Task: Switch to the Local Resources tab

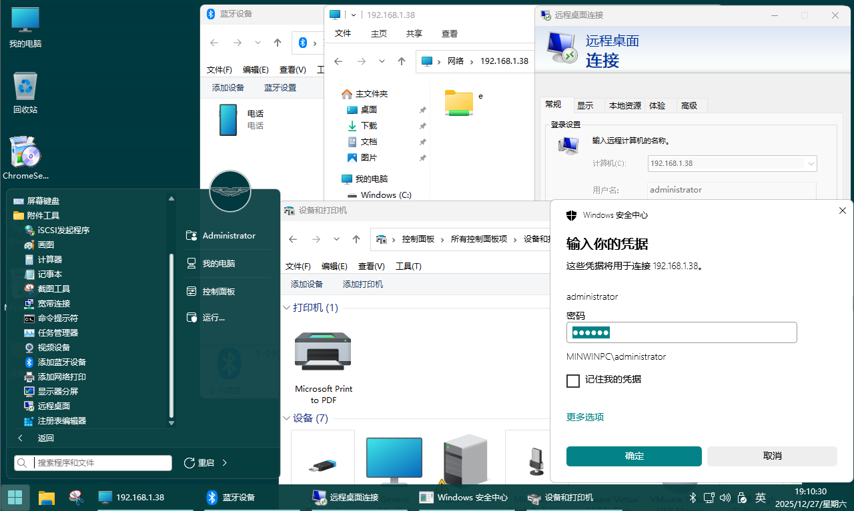Action: click(624, 105)
